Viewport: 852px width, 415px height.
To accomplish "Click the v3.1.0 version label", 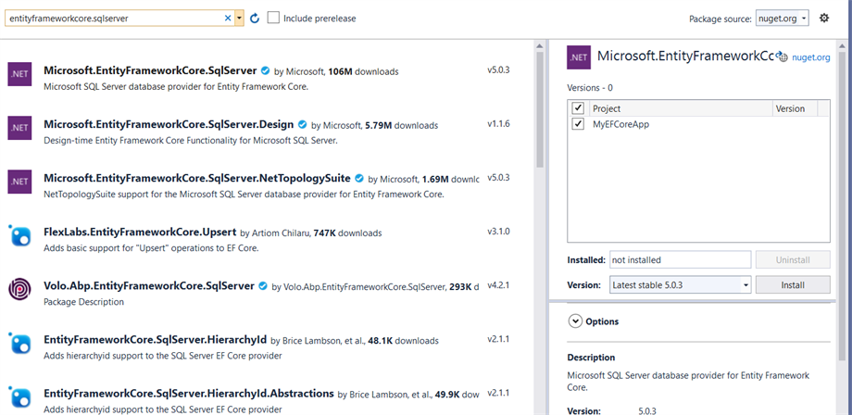I will [498, 231].
